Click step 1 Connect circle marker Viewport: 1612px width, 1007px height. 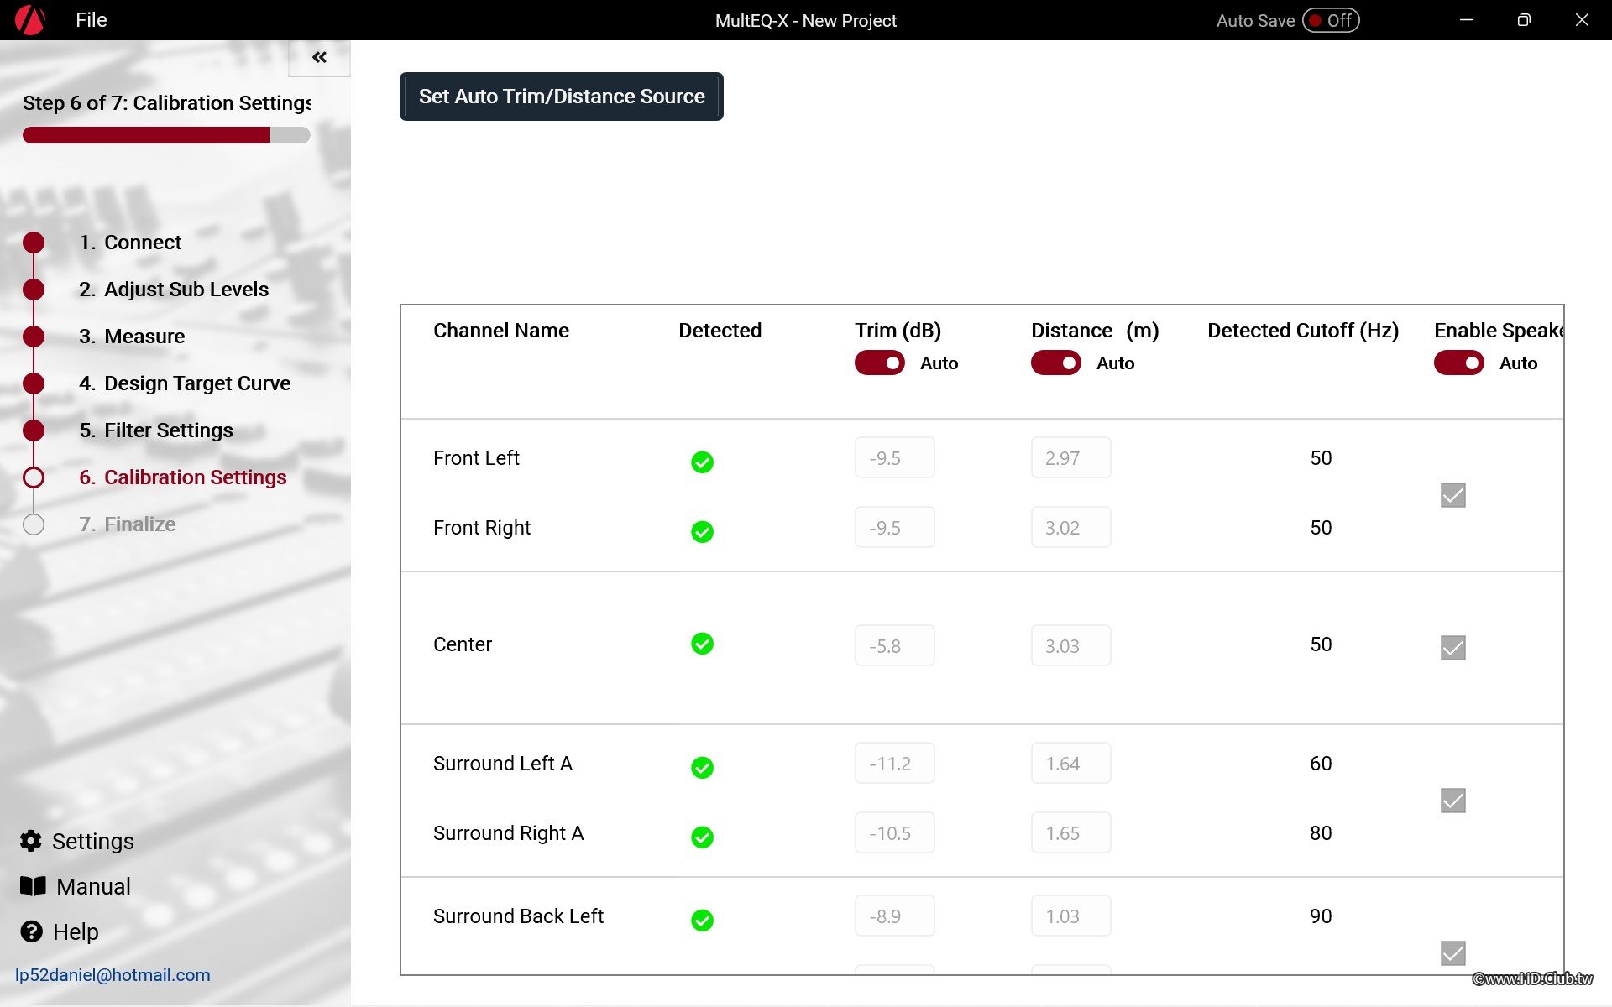34,243
